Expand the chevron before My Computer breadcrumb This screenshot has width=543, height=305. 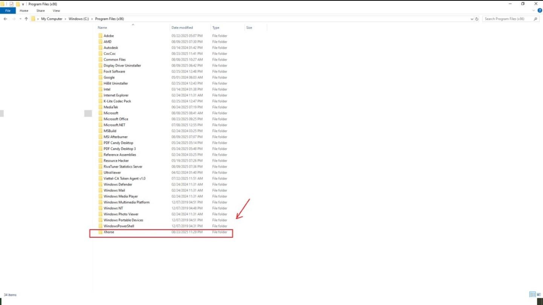tap(38, 19)
